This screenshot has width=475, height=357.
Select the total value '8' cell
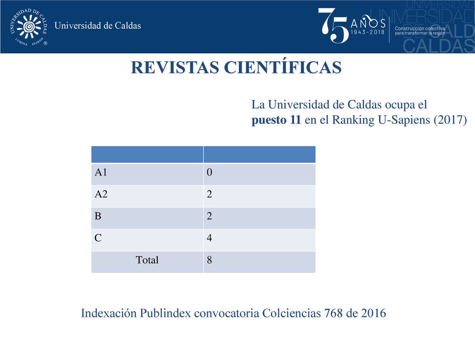click(260, 262)
